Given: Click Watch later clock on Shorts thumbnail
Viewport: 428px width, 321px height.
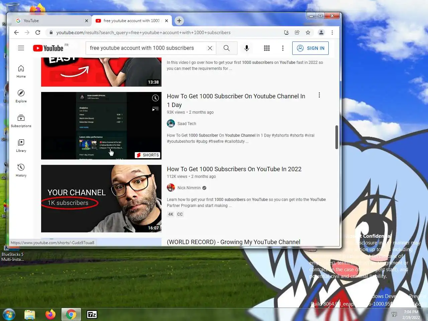Looking at the screenshot, I should pos(155,98).
